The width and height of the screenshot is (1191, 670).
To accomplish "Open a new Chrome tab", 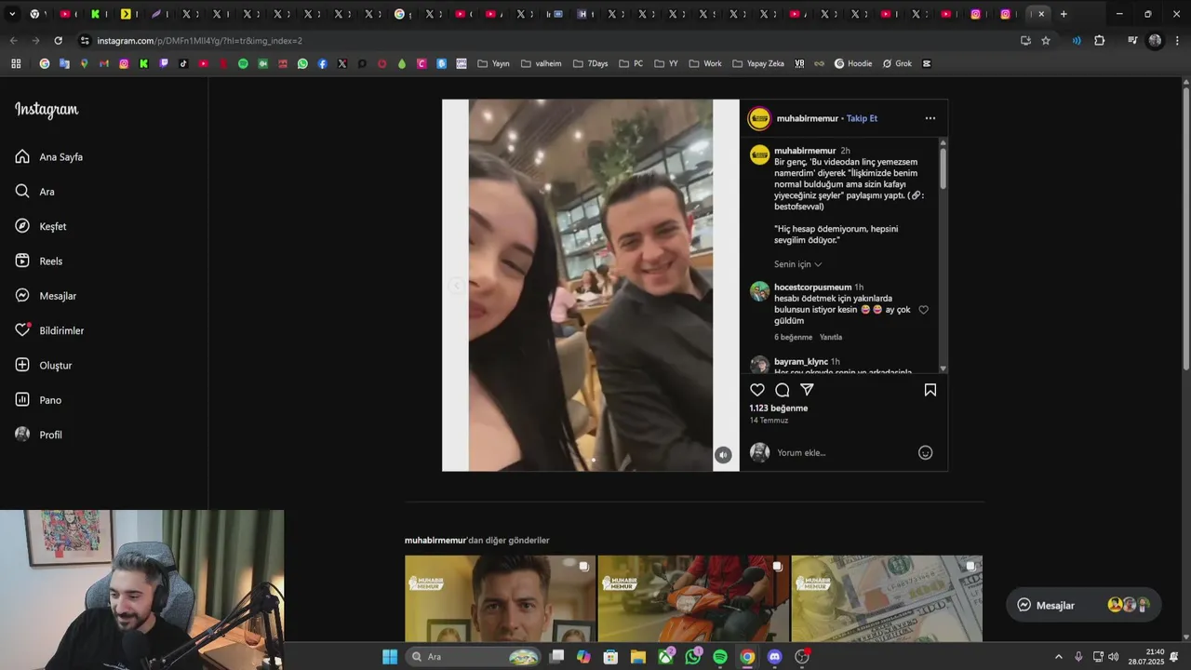I will [x=1064, y=14].
